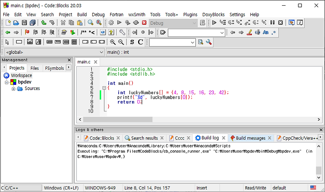Image resolution: width=325 pixels, height=192 pixels.
Task: Copy selection using the copy icon
Action: [x=71, y=23]
